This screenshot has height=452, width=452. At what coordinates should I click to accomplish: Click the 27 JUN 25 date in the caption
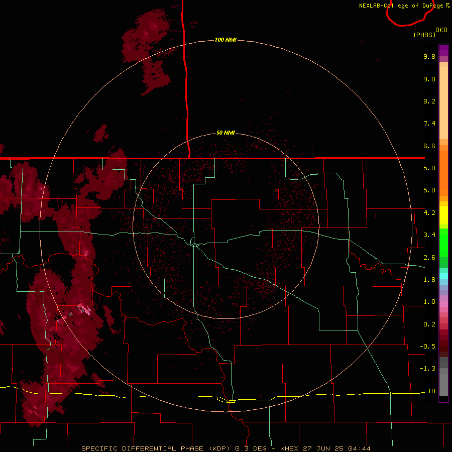[324, 448]
